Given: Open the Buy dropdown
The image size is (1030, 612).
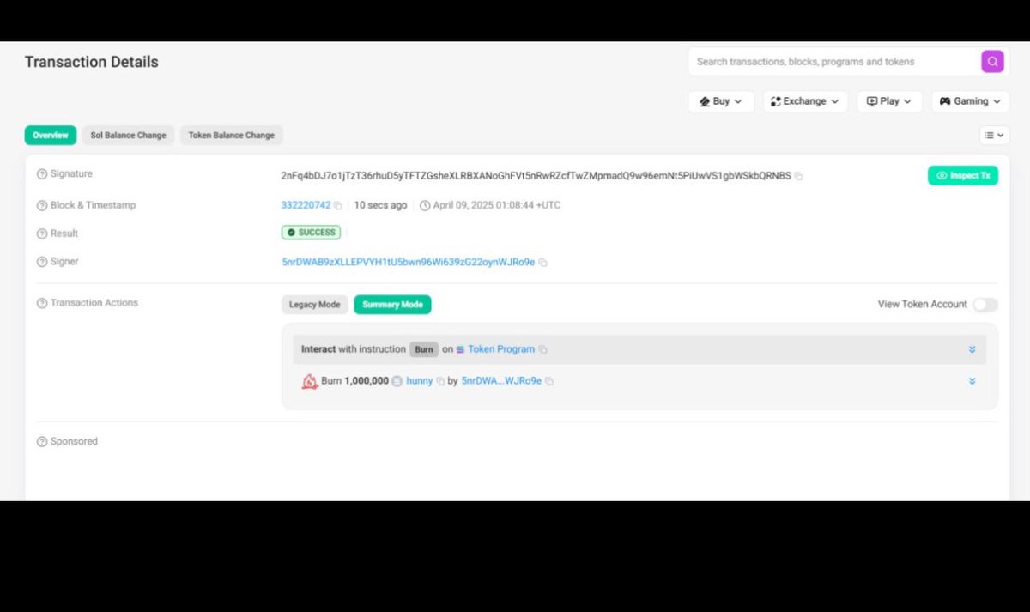Looking at the screenshot, I should 721,101.
